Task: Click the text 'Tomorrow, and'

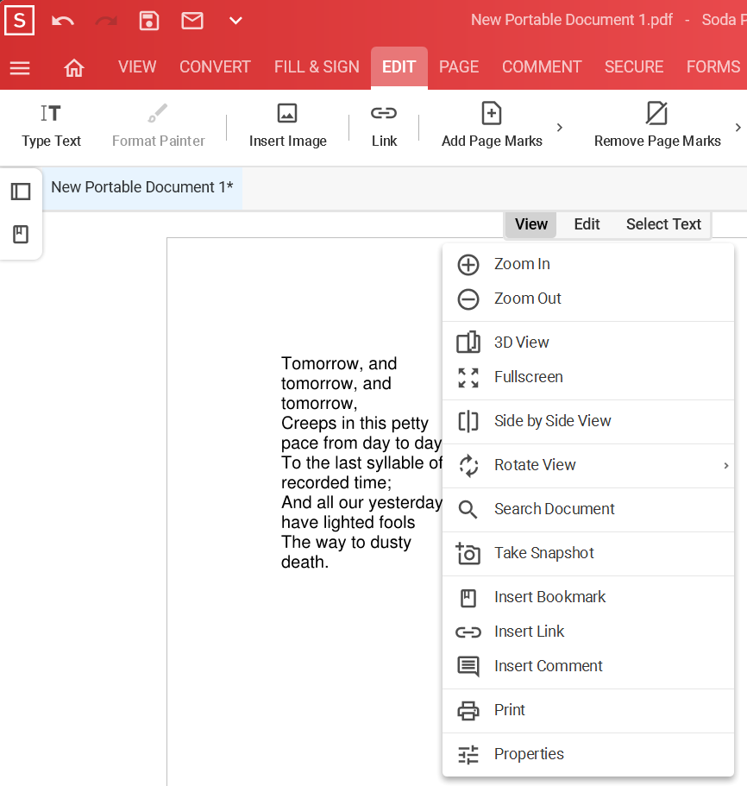Action: tap(339, 363)
